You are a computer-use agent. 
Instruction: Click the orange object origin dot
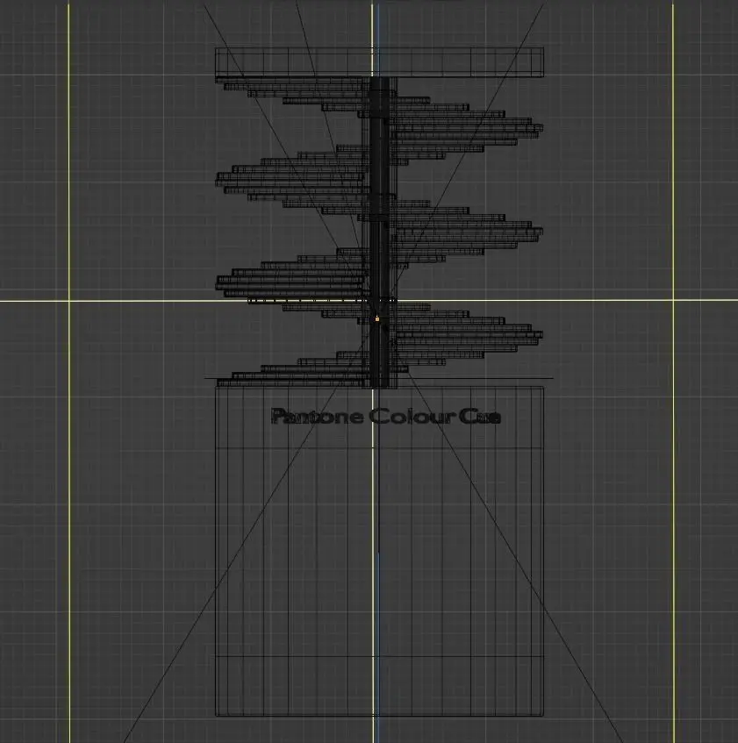(377, 319)
